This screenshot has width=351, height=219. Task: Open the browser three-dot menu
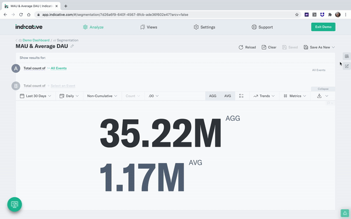346,15
